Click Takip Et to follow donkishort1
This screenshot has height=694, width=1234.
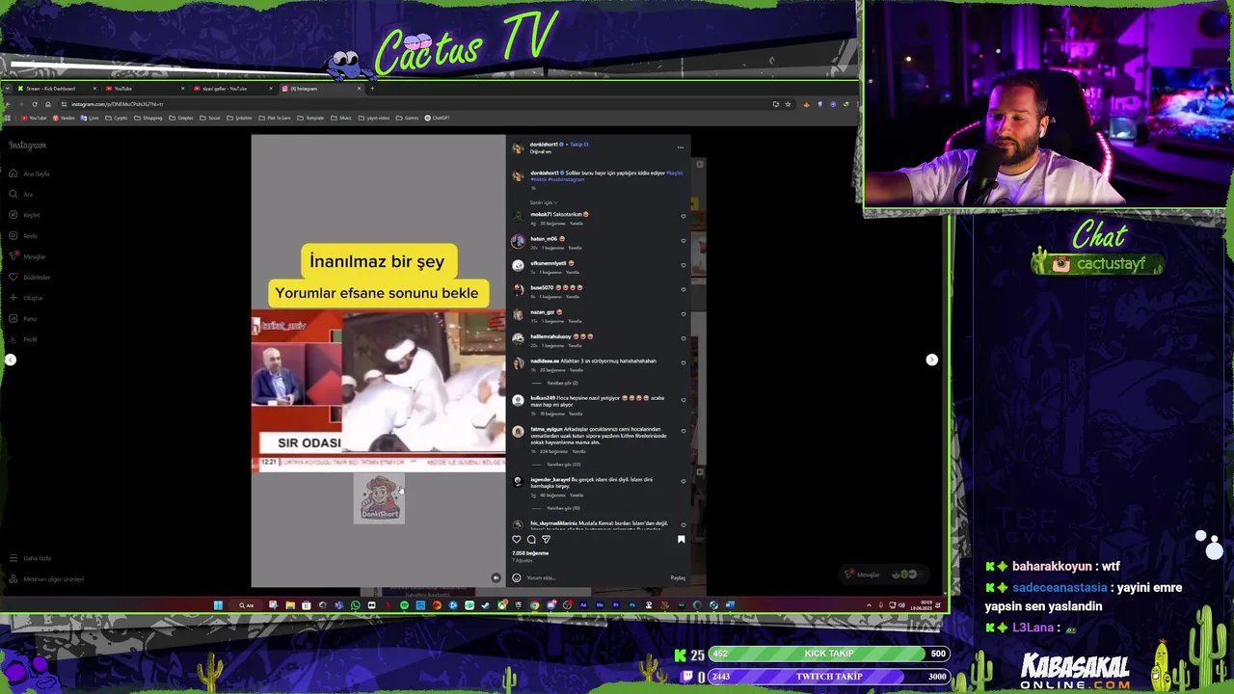[x=579, y=145]
